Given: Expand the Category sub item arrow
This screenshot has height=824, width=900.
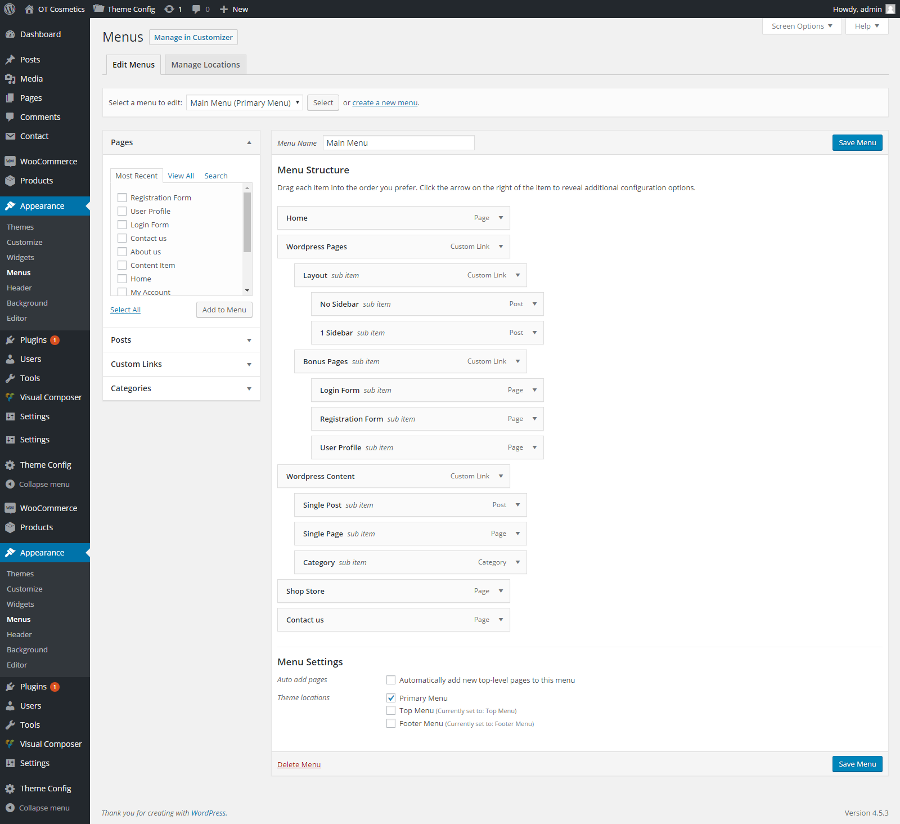Looking at the screenshot, I should tap(517, 562).
